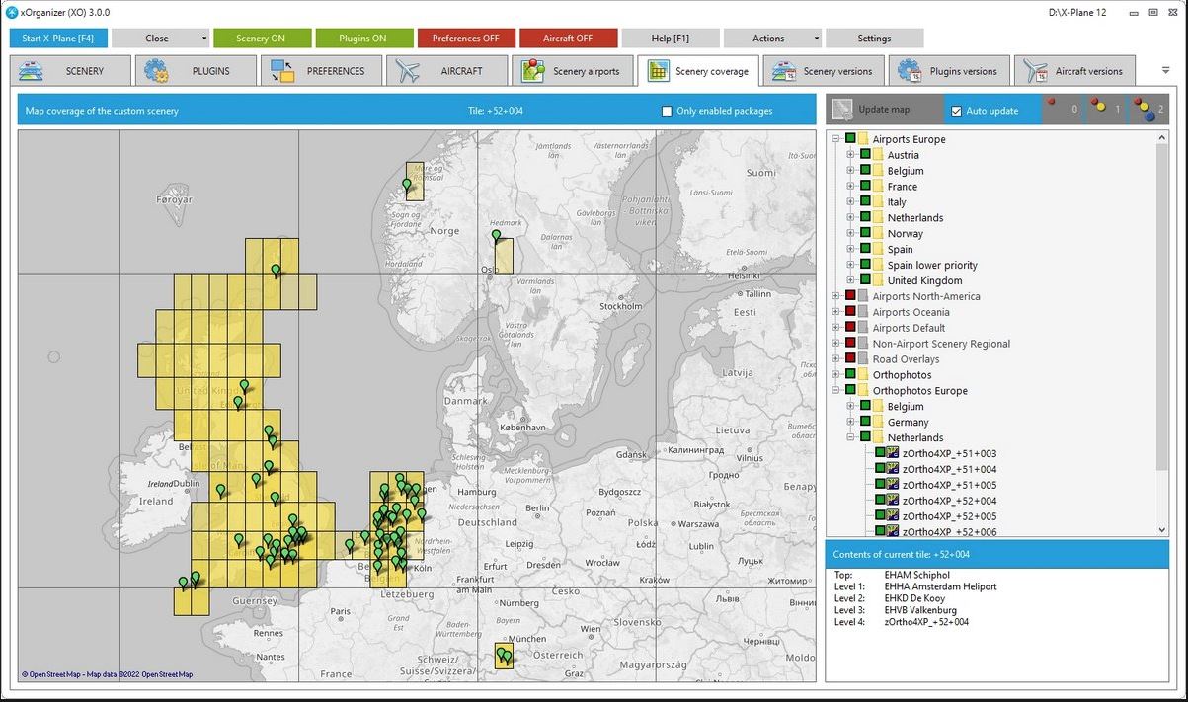The height and width of the screenshot is (702, 1188).
Task: Uncheck the Auto update checkbox
Action: (956, 111)
